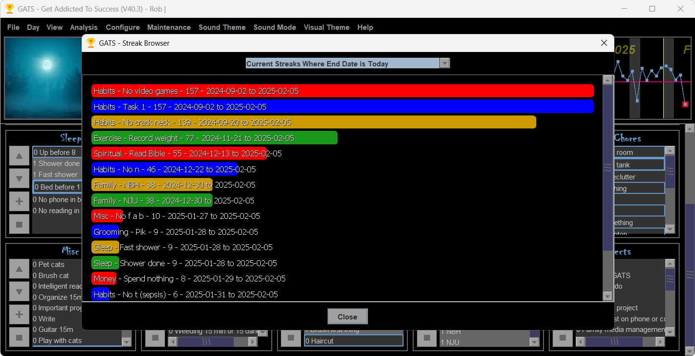The height and width of the screenshot is (356, 695).
Task: Open the Sound Theme menu
Action: point(222,27)
